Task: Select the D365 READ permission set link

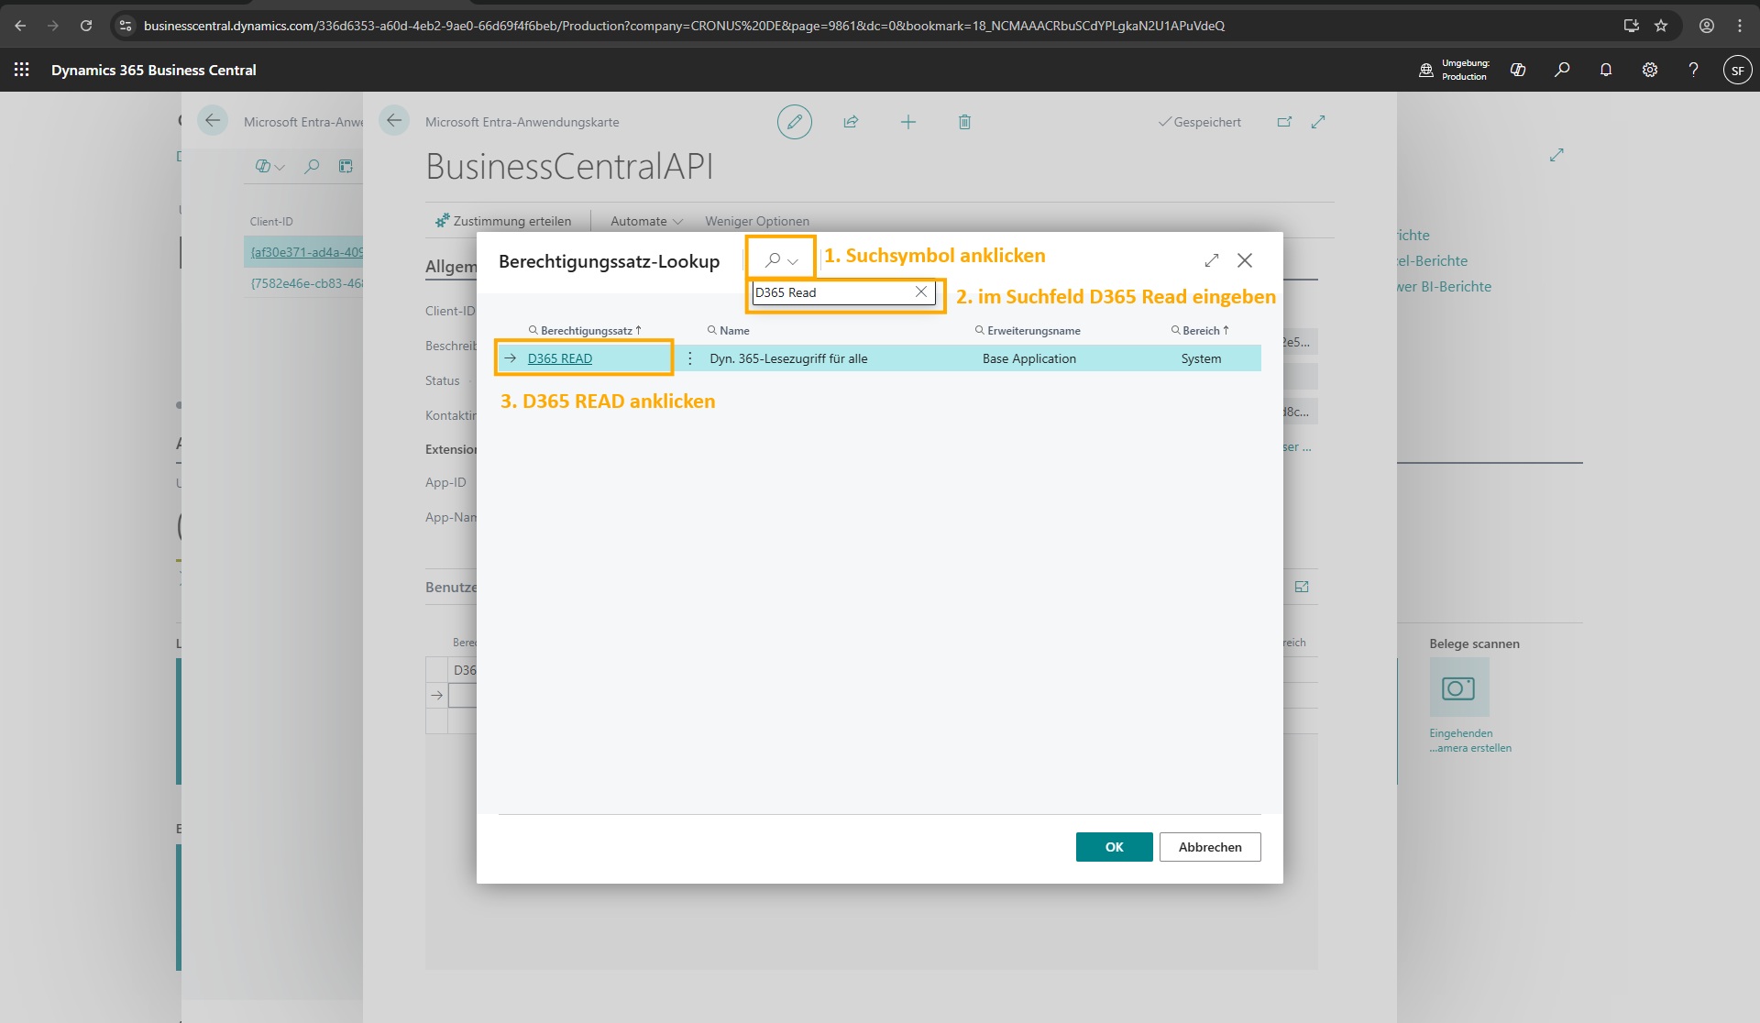Action: pyautogui.click(x=560, y=358)
